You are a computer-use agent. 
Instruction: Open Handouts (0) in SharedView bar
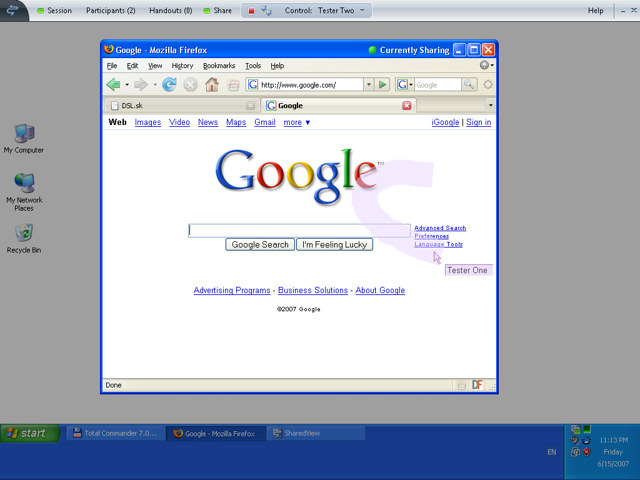pos(171,11)
